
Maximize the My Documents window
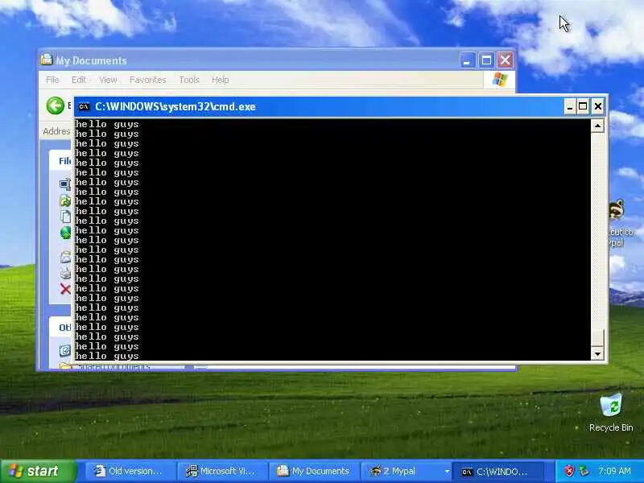pyautogui.click(x=486, y=60)
